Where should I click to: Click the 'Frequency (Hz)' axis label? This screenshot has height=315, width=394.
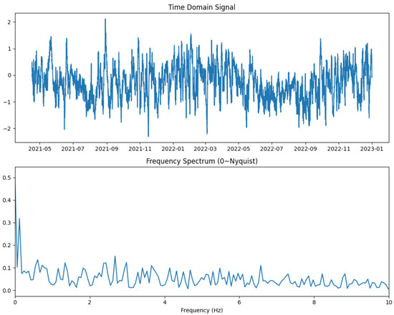(x=202, y=310)
